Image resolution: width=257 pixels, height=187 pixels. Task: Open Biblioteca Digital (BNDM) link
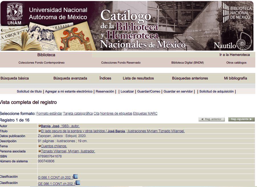(187, 63)
